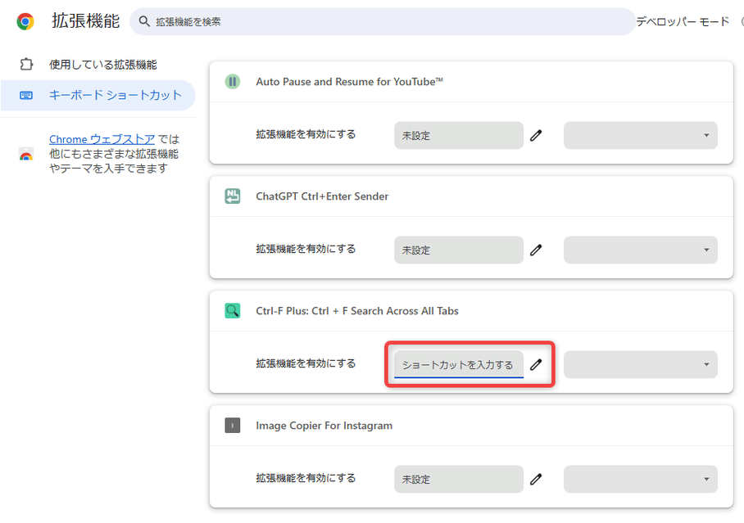
Task: Click the Auto Pause and Resume for YouTube title
Action: click(350, 82)
